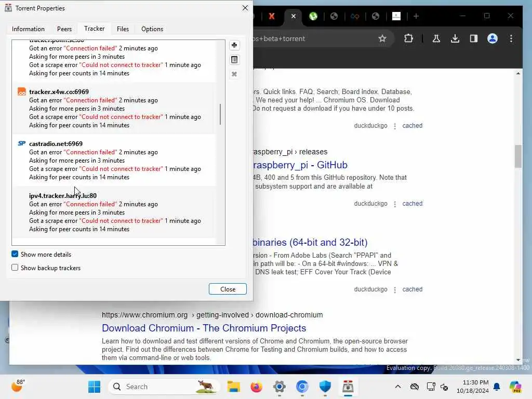Open the browser three-dot menu
This screenshot has height=399, width=532.
[511, 38]
